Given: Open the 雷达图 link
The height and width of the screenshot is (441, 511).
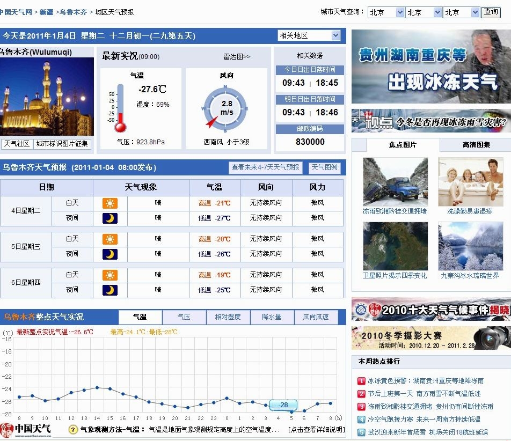Looking at the screenshot, I should tap(237, 56).
